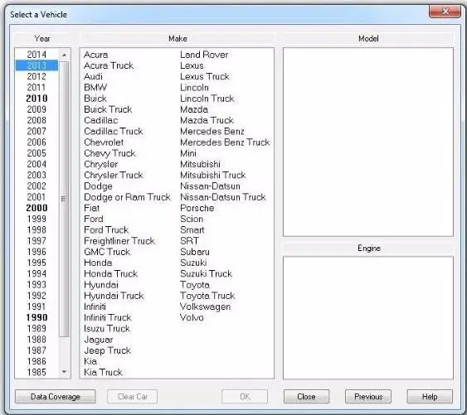Choose Toyota make

click(194, 285)
